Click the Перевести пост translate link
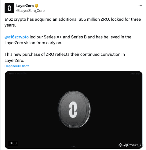Screen dimensions: 146x150 click(x=17, y=66)
